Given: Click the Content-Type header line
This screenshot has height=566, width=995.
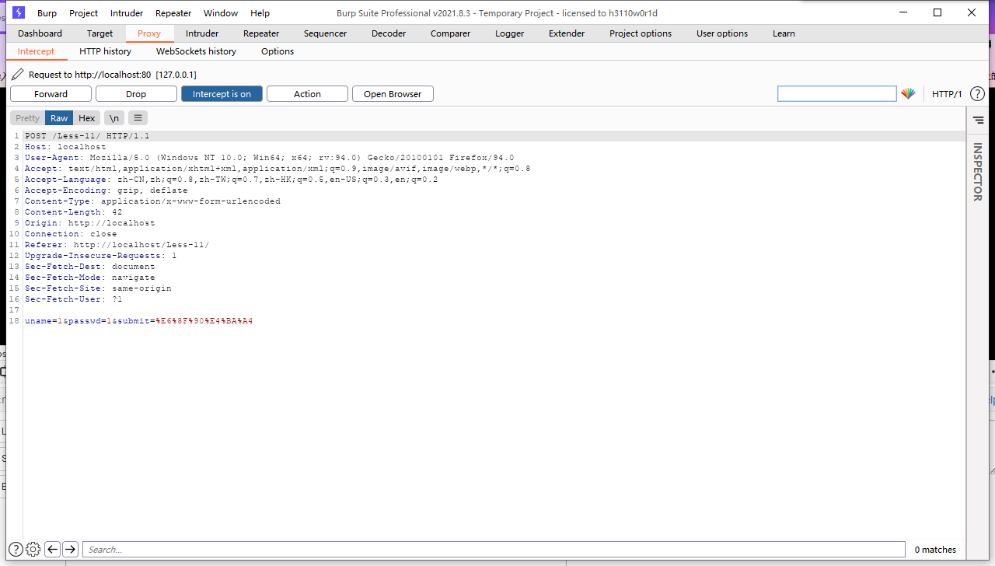Looking at the screenshot, I should tap(152, 201).
